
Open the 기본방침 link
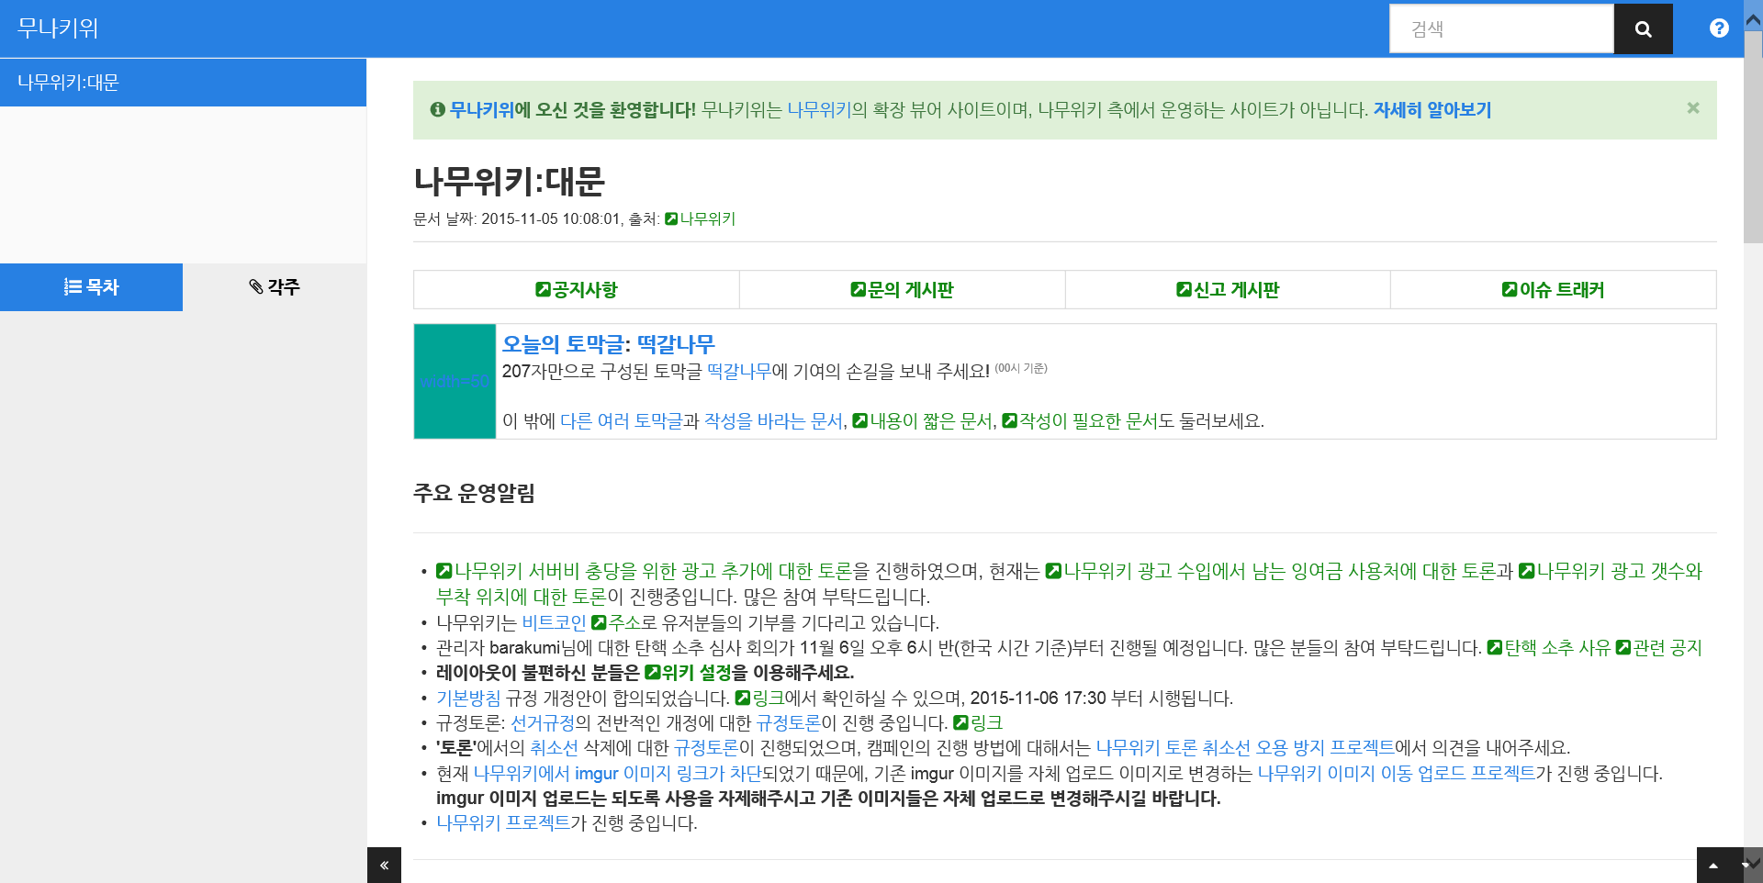click(468, 698)
